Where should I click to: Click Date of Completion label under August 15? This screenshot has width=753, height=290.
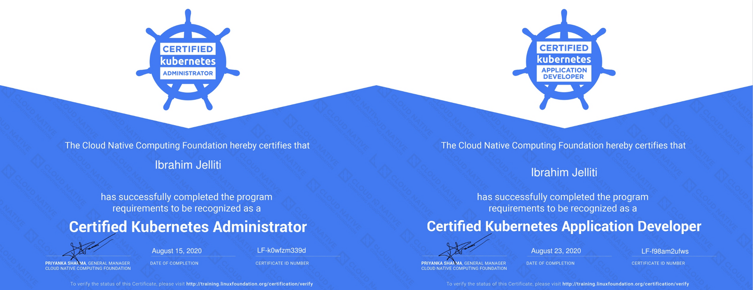click(174, 263)
